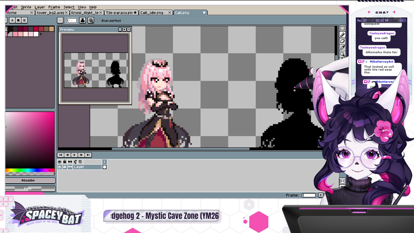
Task: Click the rainbow hue slider
Action: pos(30,170)
